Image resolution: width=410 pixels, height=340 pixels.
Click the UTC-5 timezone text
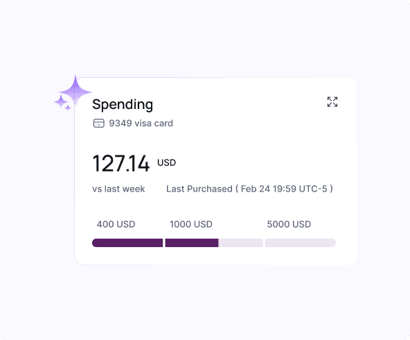313,189
